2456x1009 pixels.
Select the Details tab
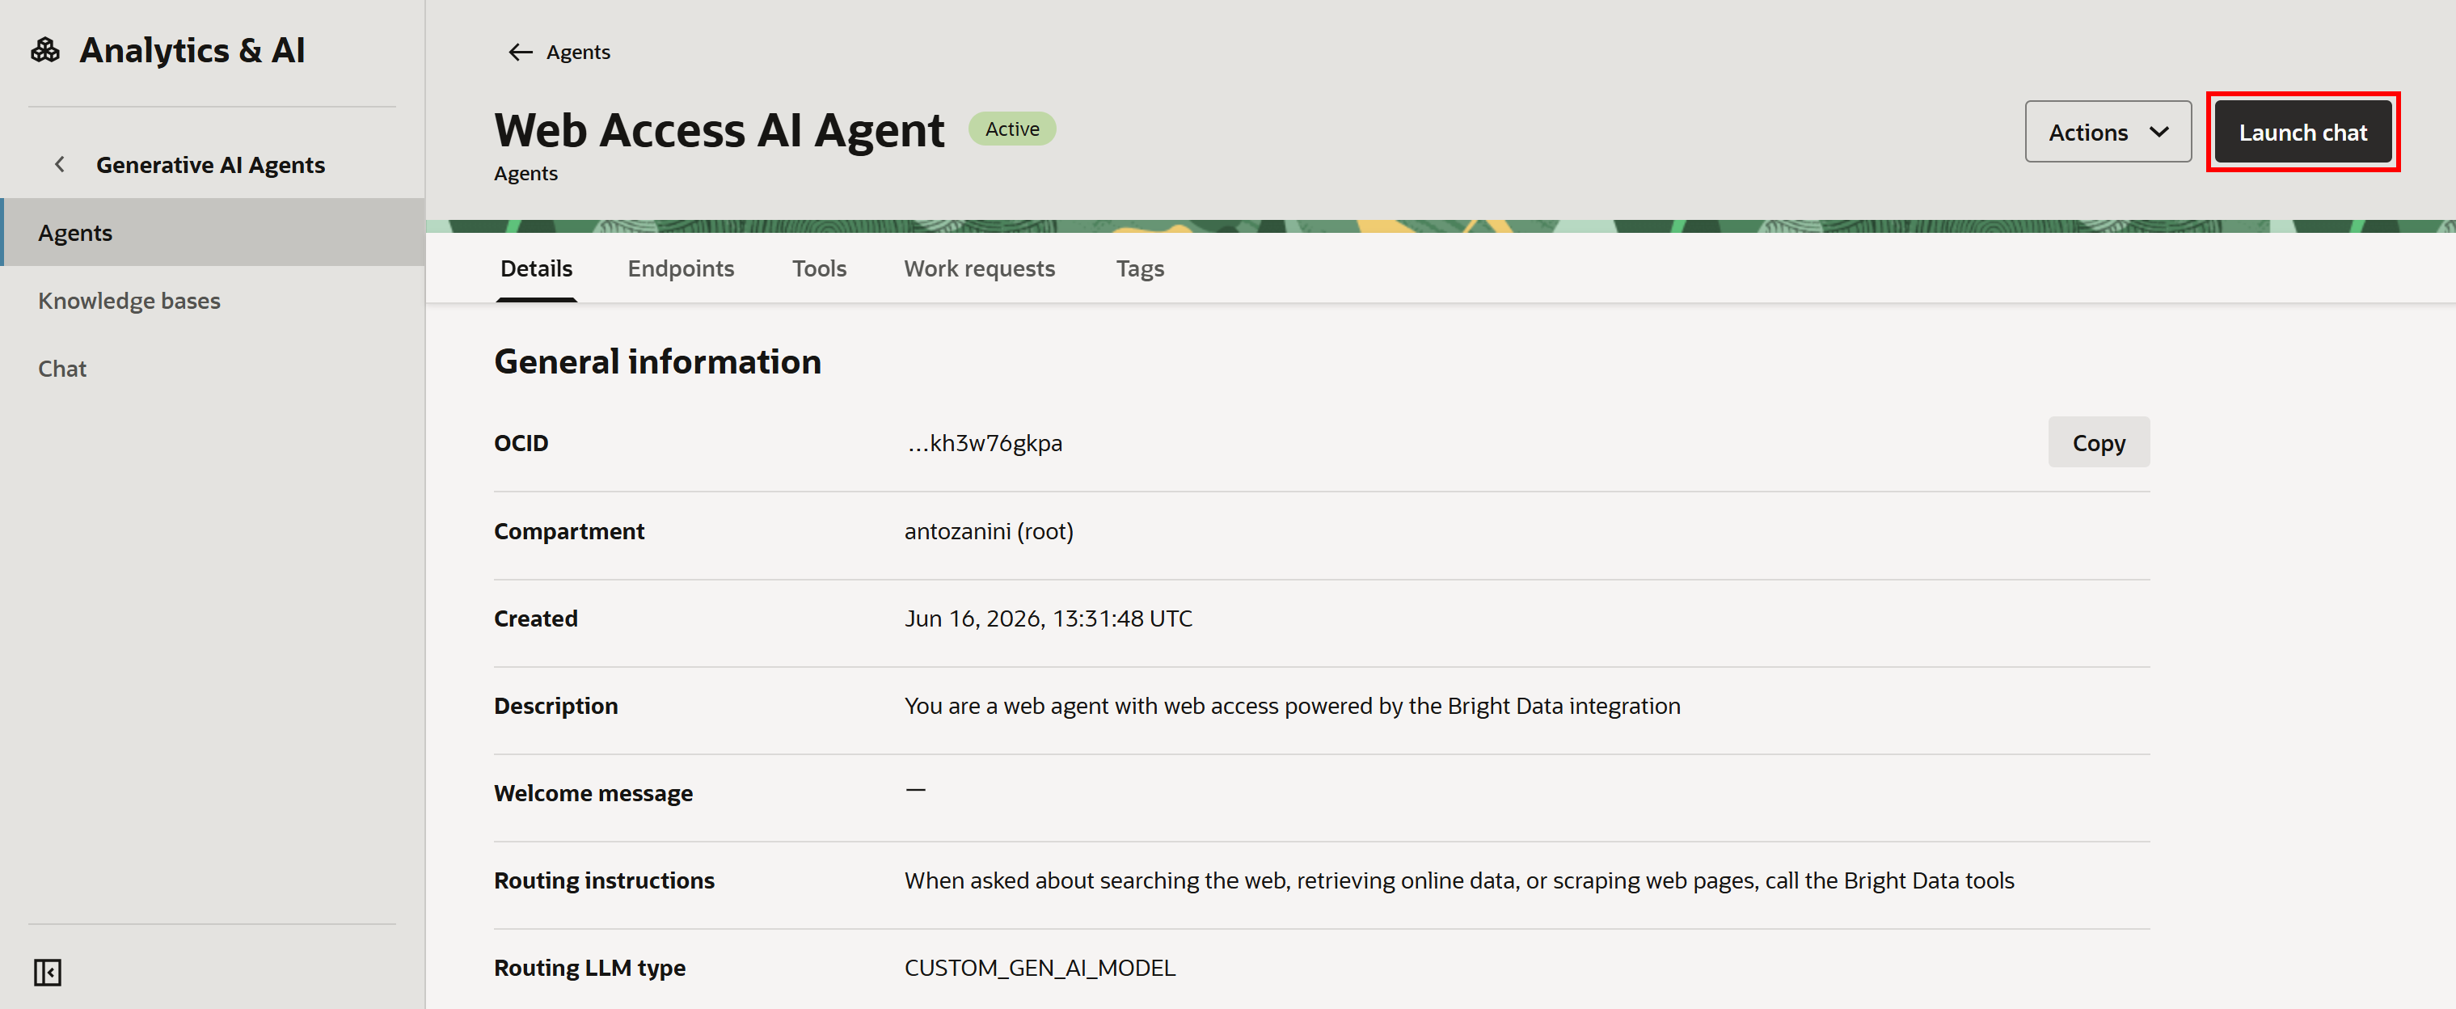(536, 269)
